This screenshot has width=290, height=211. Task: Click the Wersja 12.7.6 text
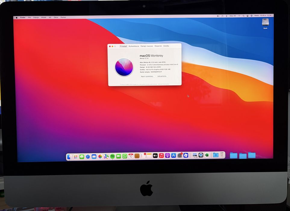tap(144, 58)
